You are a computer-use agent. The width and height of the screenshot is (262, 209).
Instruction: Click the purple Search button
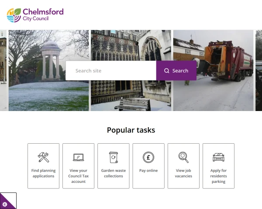176,71
